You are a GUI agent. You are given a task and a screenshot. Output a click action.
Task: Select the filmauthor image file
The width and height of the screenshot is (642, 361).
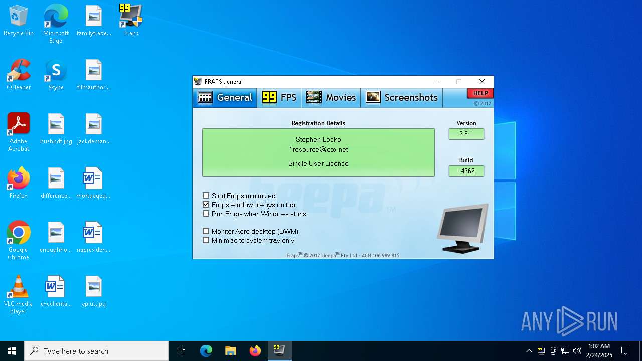coord(94,75)
